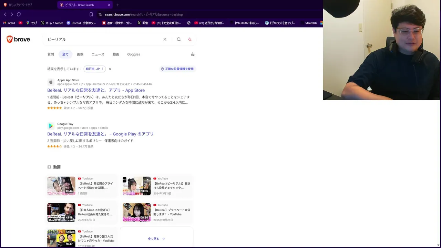This screenshot has height=248, width=441.
Task: Select the 全て results tab
Action: (x=65, y=54)
